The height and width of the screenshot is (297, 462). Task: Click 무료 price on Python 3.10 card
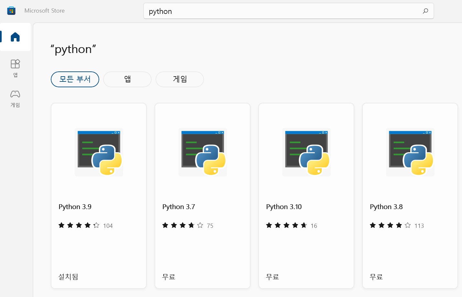273,277
